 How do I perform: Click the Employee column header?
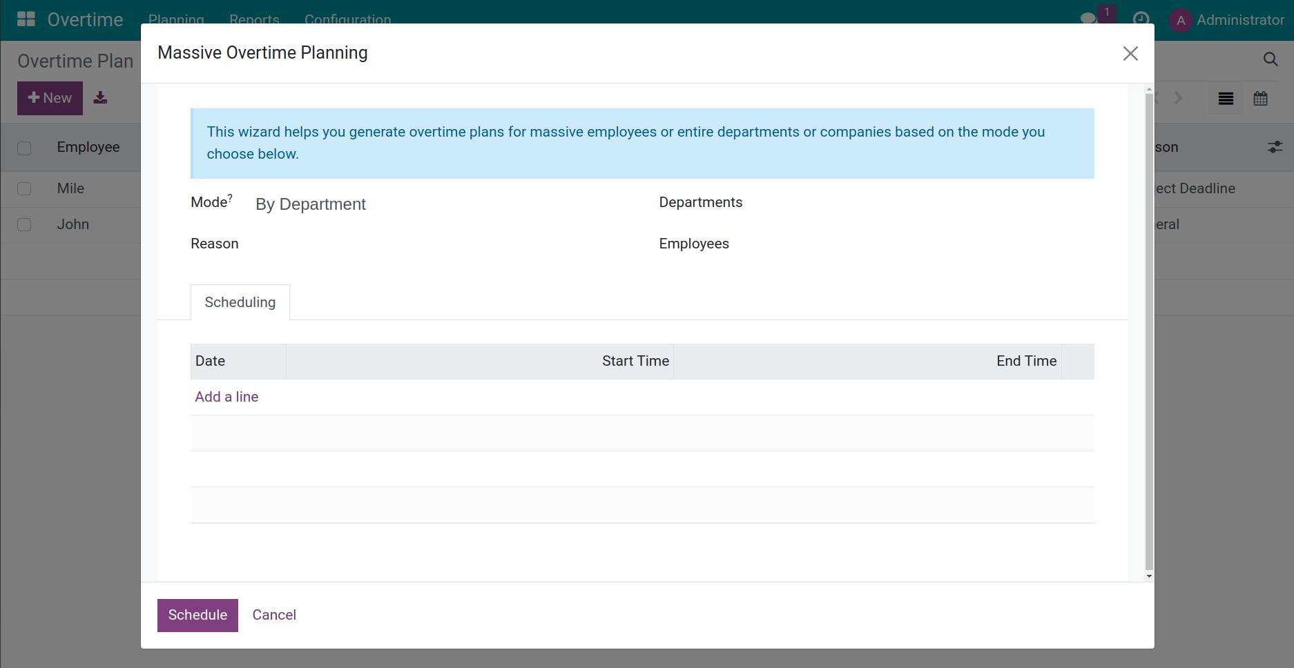click(88, 147)
